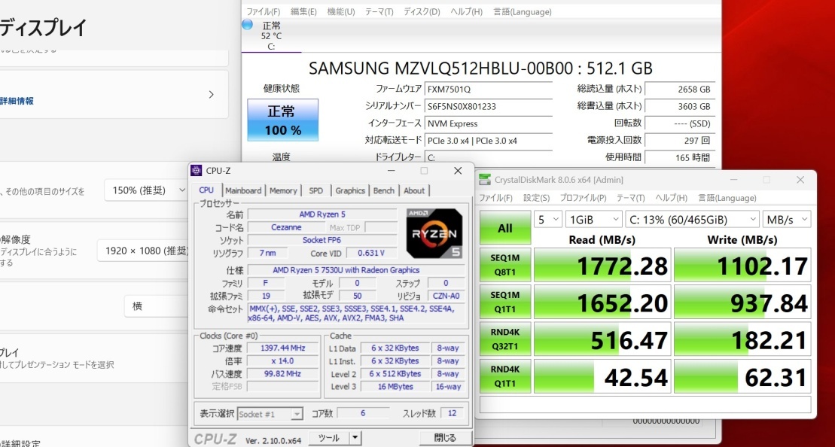
Task: Open the 1920 × 1080 resolution dropdown
Action: tap(144, 250)
